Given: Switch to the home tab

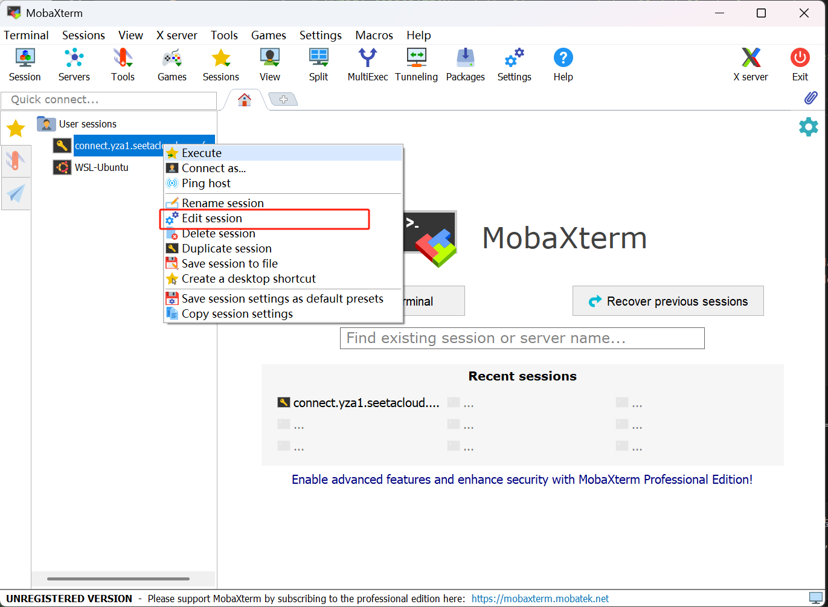Looking at the screenshot, I should [245, 100].
